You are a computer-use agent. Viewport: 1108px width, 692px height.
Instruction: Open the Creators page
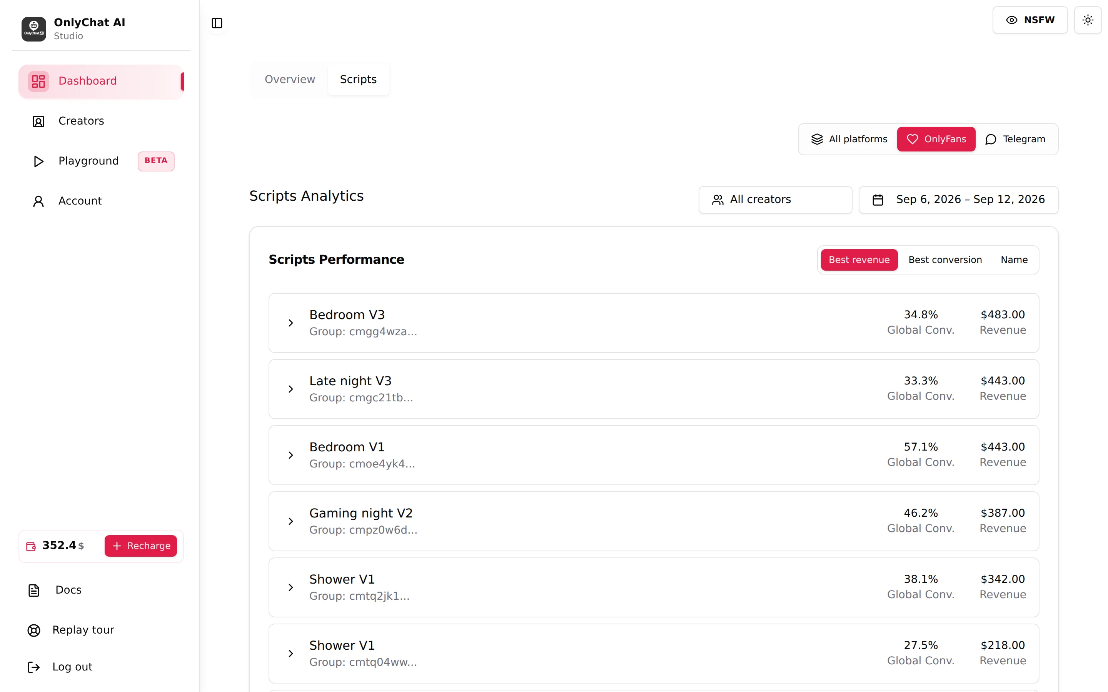[x=101, y=121]
